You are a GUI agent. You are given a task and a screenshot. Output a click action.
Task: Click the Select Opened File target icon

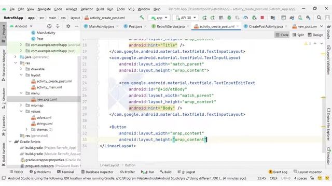(49, 26)
